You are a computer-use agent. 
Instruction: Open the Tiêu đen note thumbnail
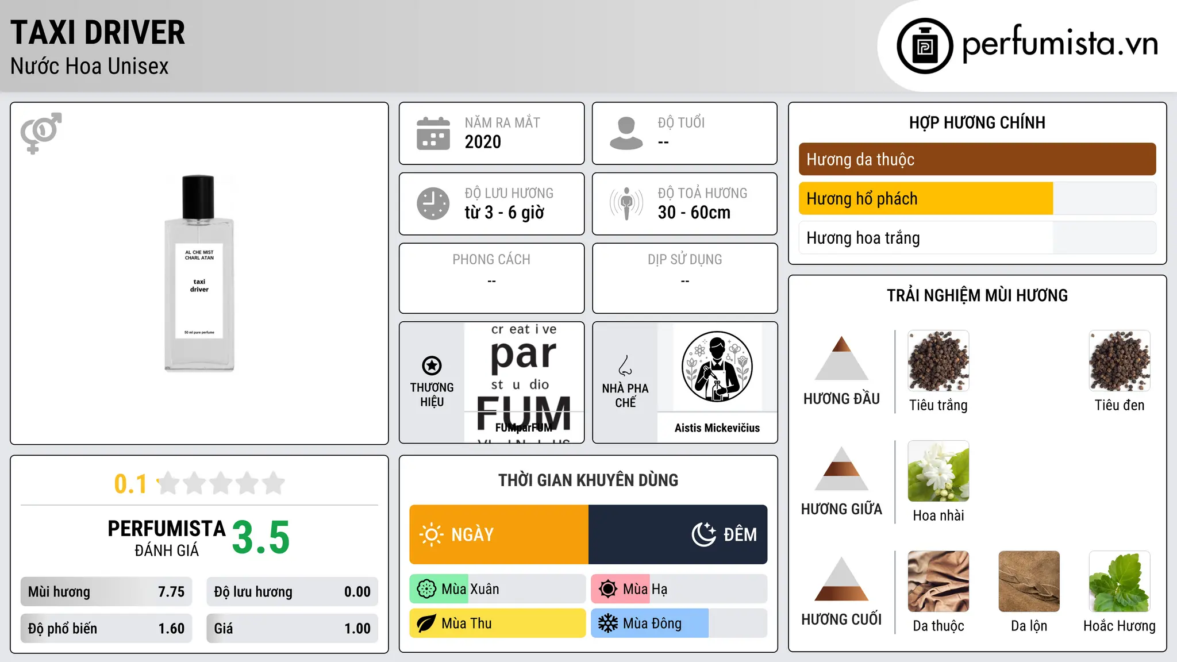click(1120, 361)
